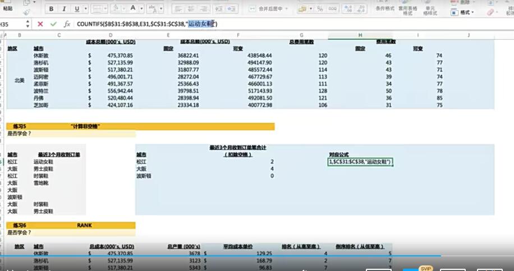Click the 条件格式 conditional formatting button
This screenshot has height=271, width=514.
click(384, 9)
